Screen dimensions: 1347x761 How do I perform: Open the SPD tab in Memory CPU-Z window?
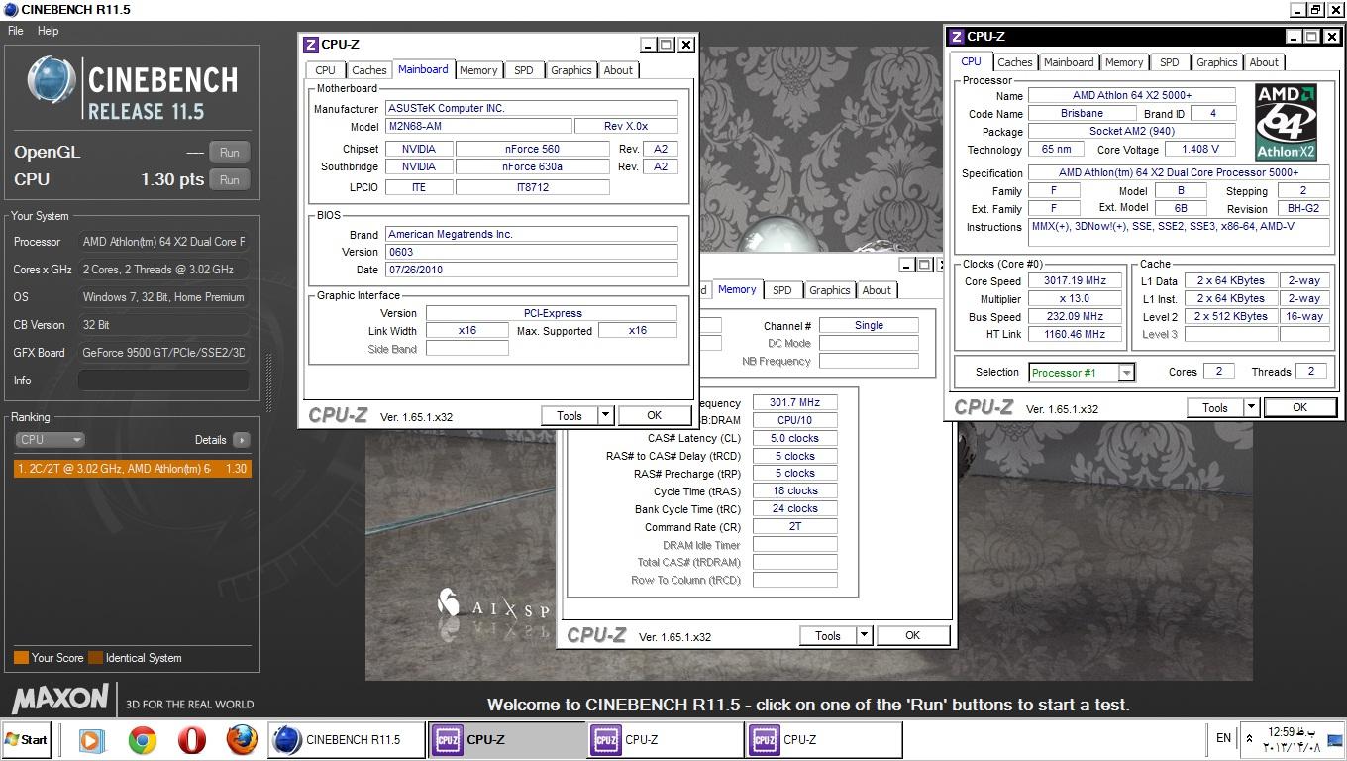(x=782, y=290)
